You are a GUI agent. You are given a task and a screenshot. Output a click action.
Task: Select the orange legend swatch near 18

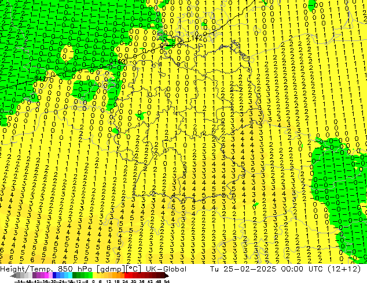point(118,275)
